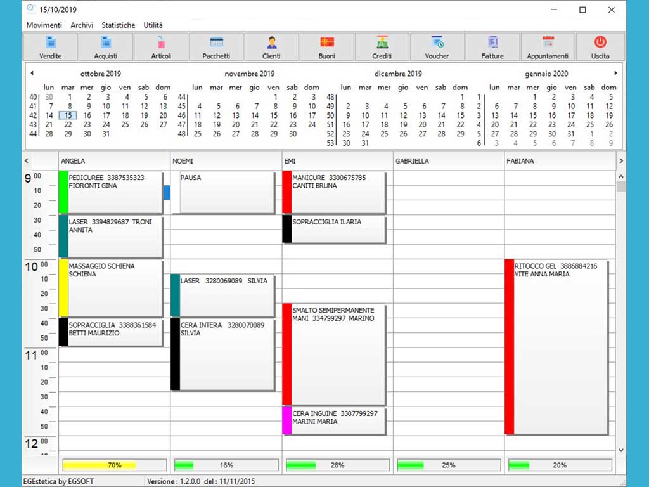Go to previous month in calendar
The height and width of the screenshot is (487, 649).
[x=32, y=74]
